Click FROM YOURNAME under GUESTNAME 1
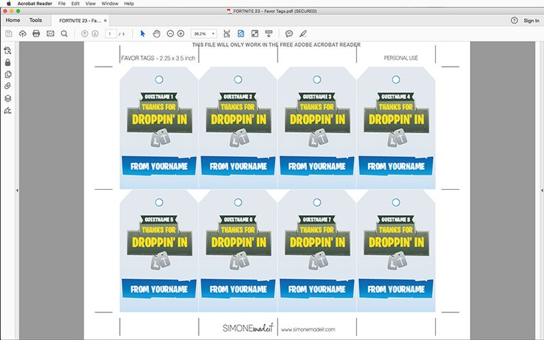The width and height of the screenshot is (544, 340). point(159,166)
